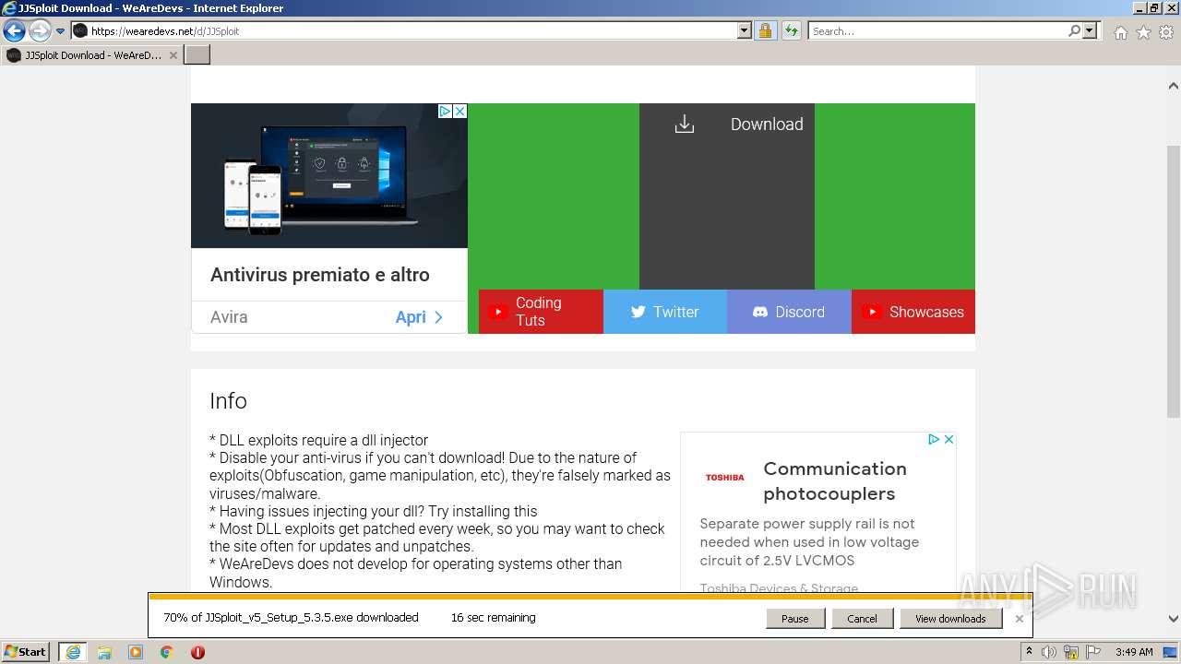Click the network tray icon
Viewport: 1181px width, 664px height.
pyautogui.click(x=1072, y=652)
